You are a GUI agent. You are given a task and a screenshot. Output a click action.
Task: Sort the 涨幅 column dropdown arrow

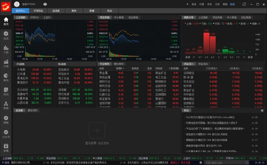coord(123,68)
